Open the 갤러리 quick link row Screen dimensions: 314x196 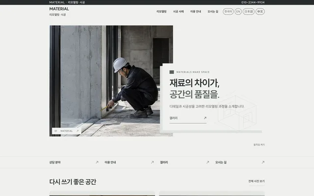click(x=184, y=162)
